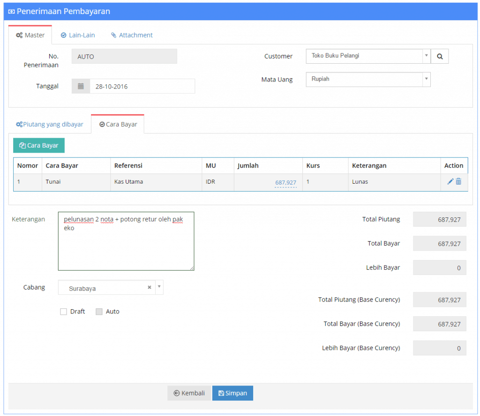Image resolution: width=480 pixels, height=416 pixels.
Task: Click the Action column header
Action: [454, 165]
